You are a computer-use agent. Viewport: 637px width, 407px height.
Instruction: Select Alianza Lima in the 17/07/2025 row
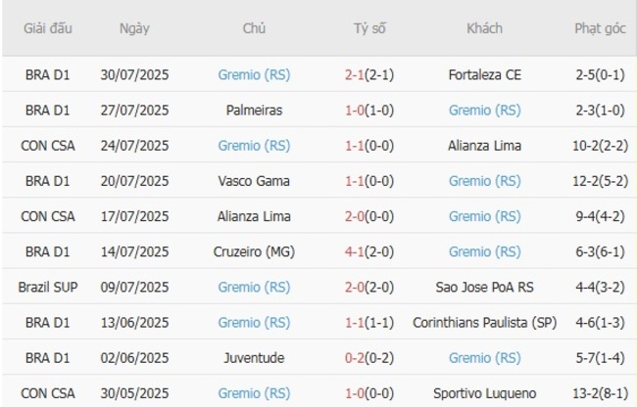pos(254,216)
